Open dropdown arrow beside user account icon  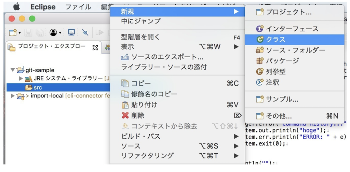tap(60, 33)
